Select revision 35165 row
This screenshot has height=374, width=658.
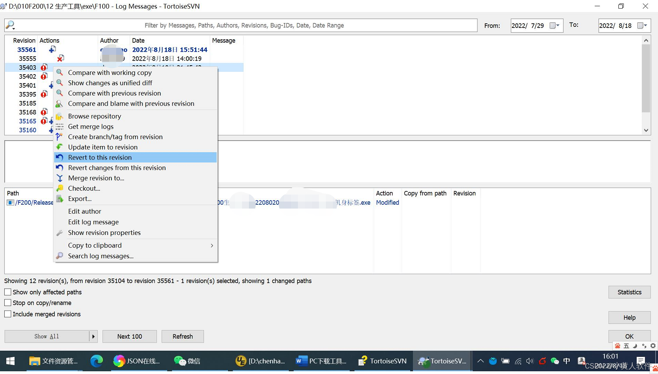[124, 121]
